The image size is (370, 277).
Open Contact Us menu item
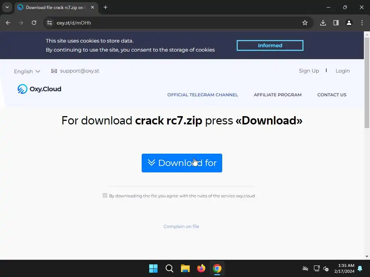coord(332,95)
